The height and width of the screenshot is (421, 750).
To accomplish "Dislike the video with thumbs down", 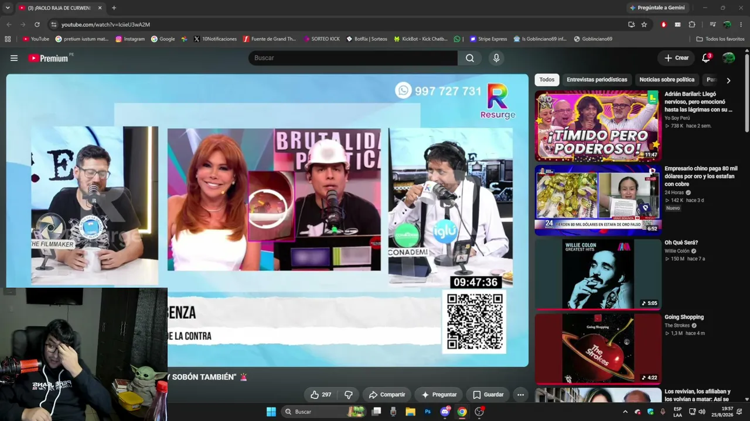I will [x=348, y=395].
